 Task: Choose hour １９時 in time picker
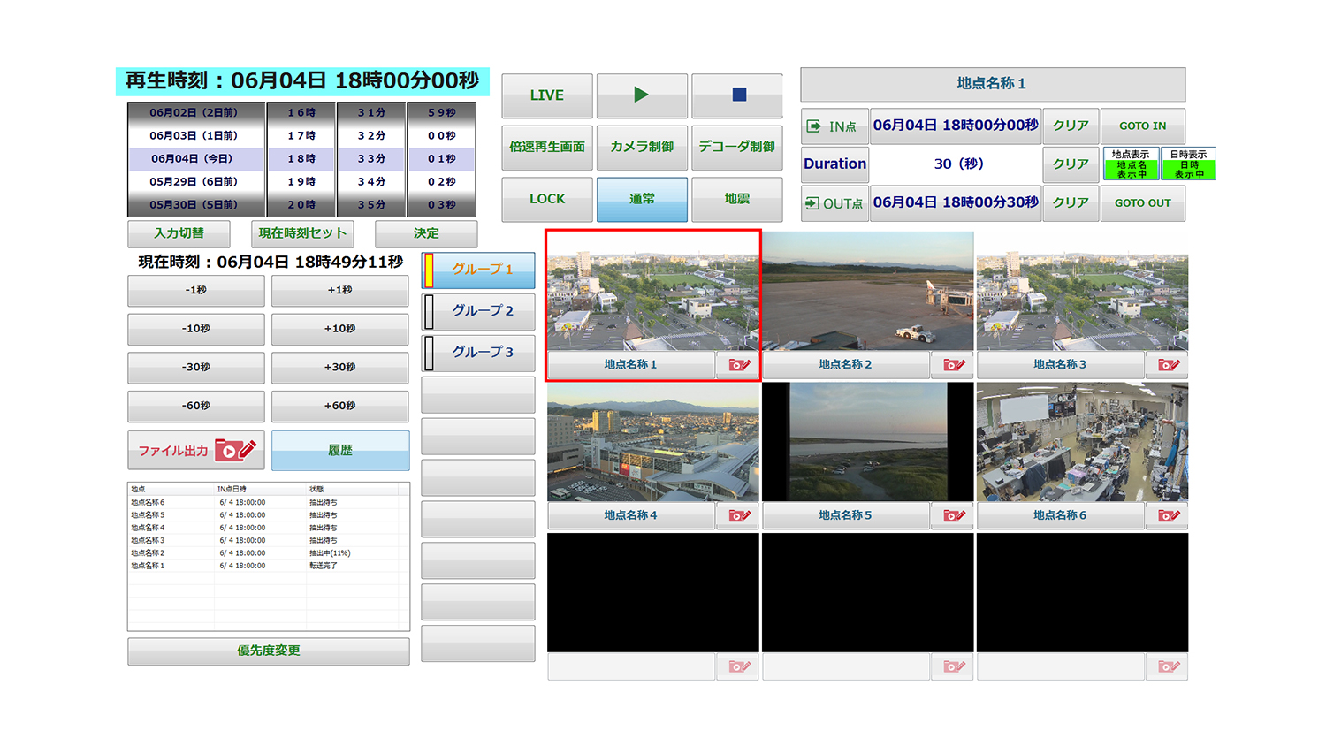click(301, 182)
